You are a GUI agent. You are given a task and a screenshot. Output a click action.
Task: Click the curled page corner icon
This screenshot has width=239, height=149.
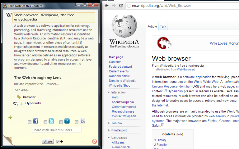[x=8, y=140]
